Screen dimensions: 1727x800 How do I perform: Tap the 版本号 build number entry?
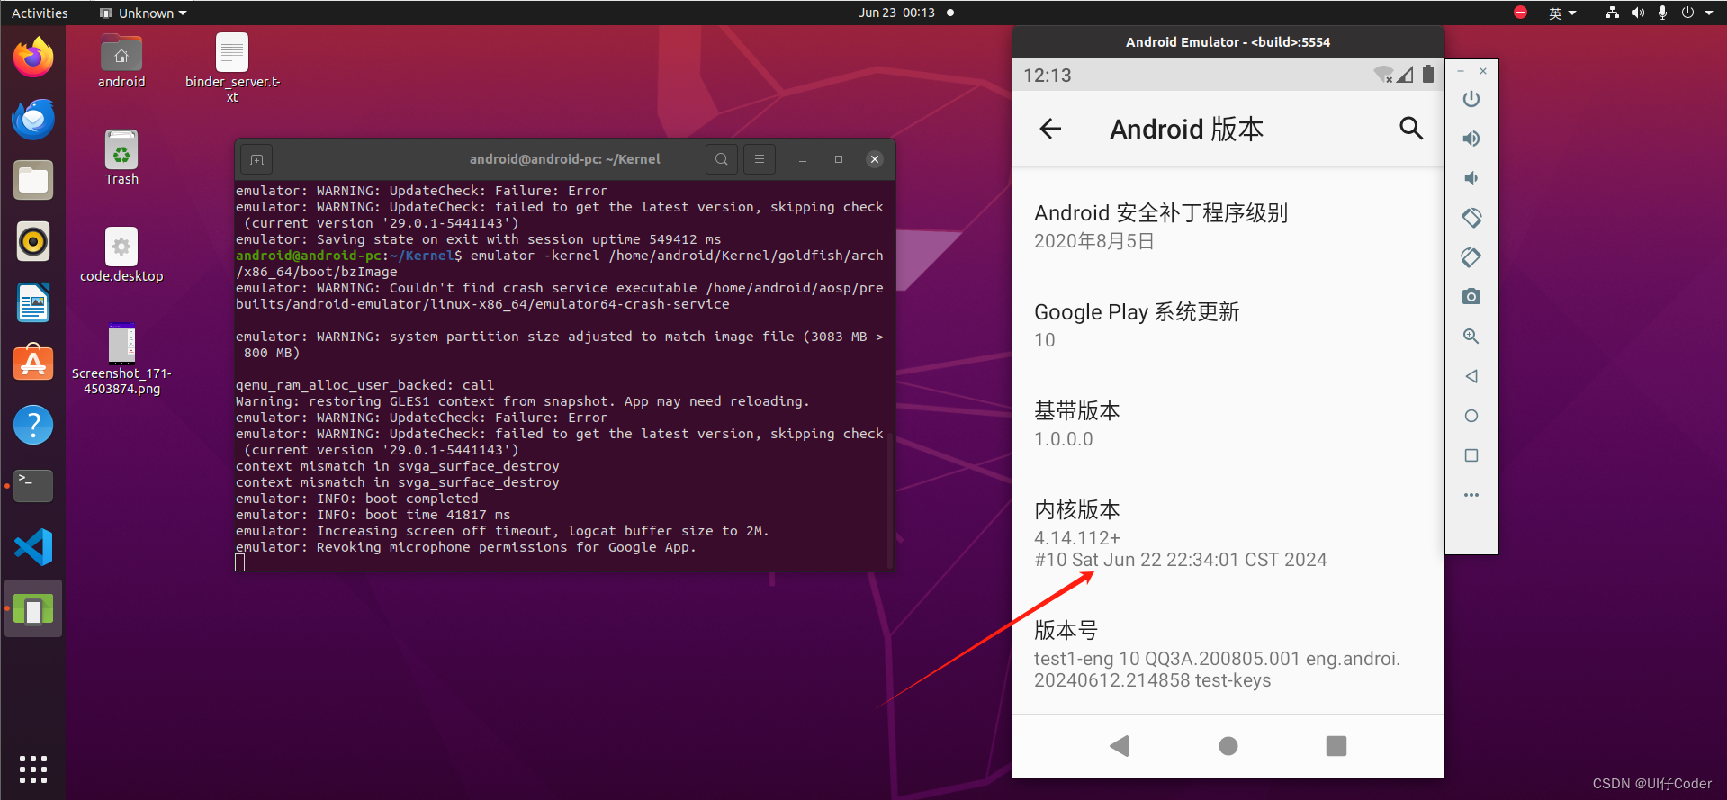[x=1228, y=654]
